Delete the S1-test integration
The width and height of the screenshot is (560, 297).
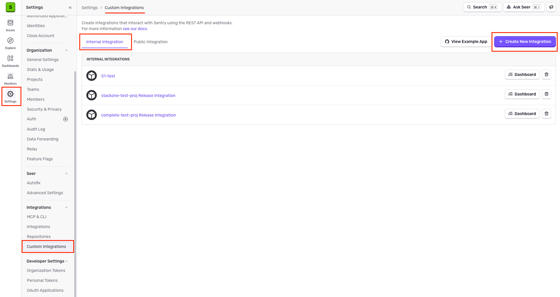pyautogui.click(x=547, y=74)
